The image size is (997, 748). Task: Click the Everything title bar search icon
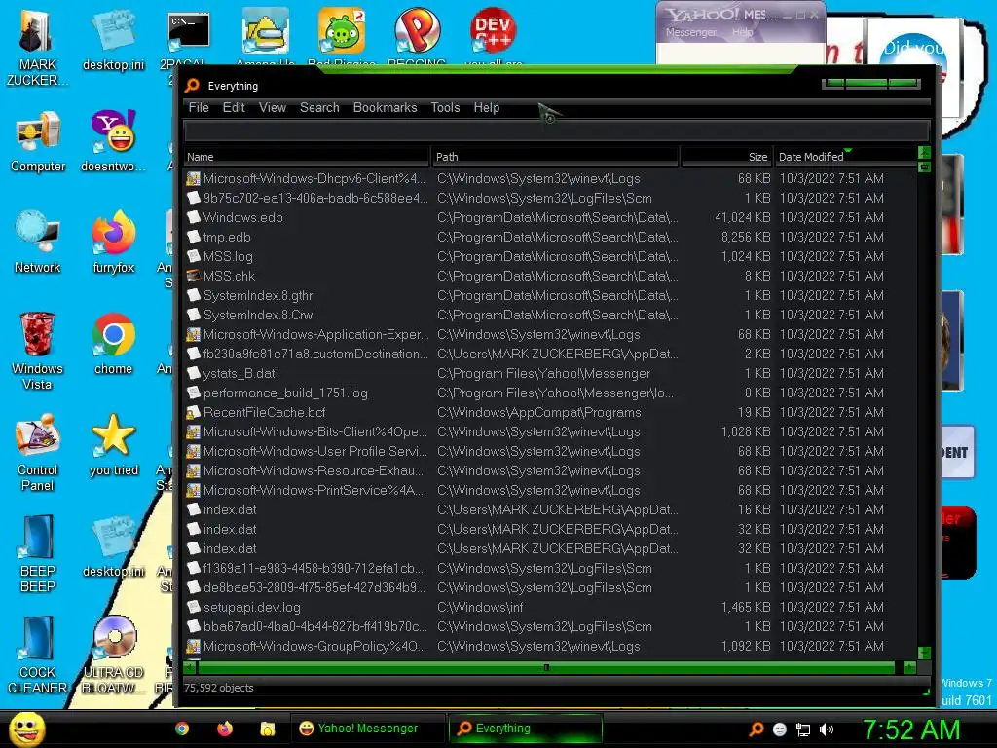tap(192, 86)
